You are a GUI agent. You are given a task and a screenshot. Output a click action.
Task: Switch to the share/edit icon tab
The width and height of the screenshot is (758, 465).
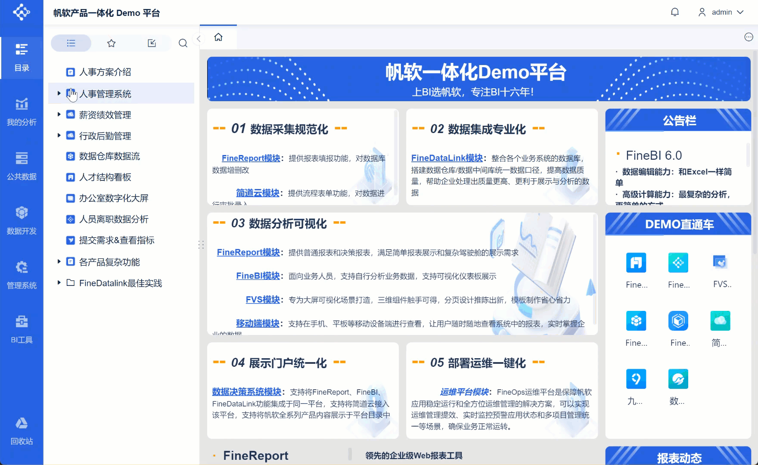(152, 43)
